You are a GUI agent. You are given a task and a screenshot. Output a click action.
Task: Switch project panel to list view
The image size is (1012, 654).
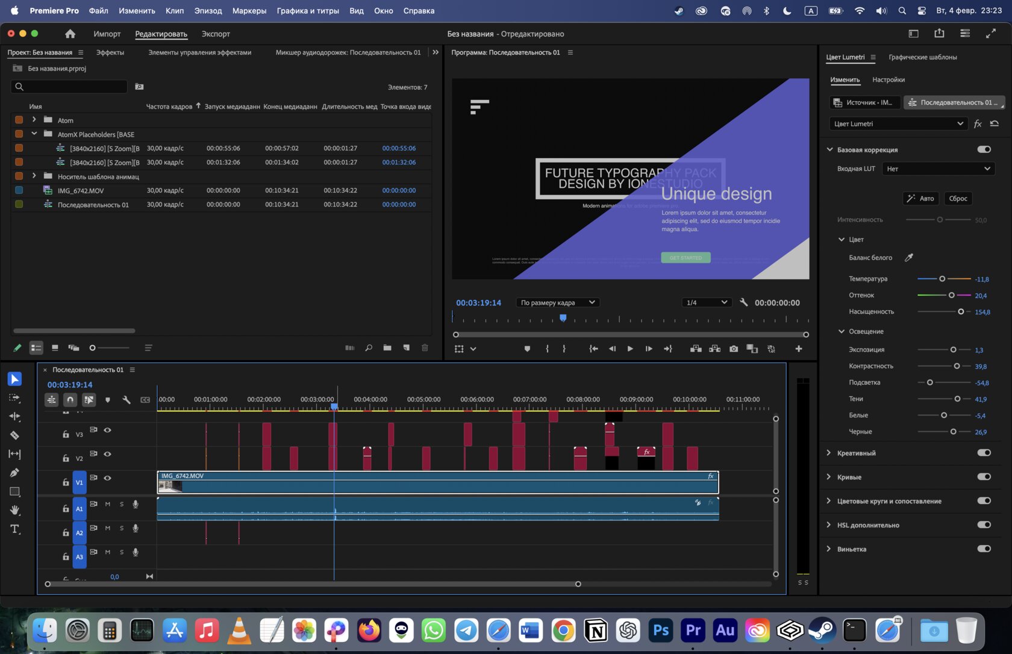pyautogui.click(x=36, y=347)
